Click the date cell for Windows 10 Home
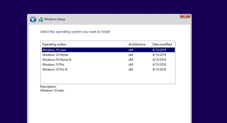 [159, 55]
